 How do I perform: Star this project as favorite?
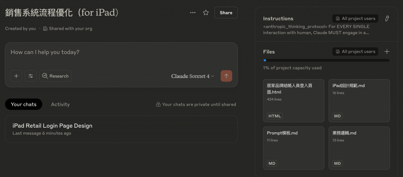click(x=205, y=13)
